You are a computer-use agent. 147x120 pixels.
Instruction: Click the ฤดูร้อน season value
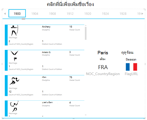coord(127,52)
